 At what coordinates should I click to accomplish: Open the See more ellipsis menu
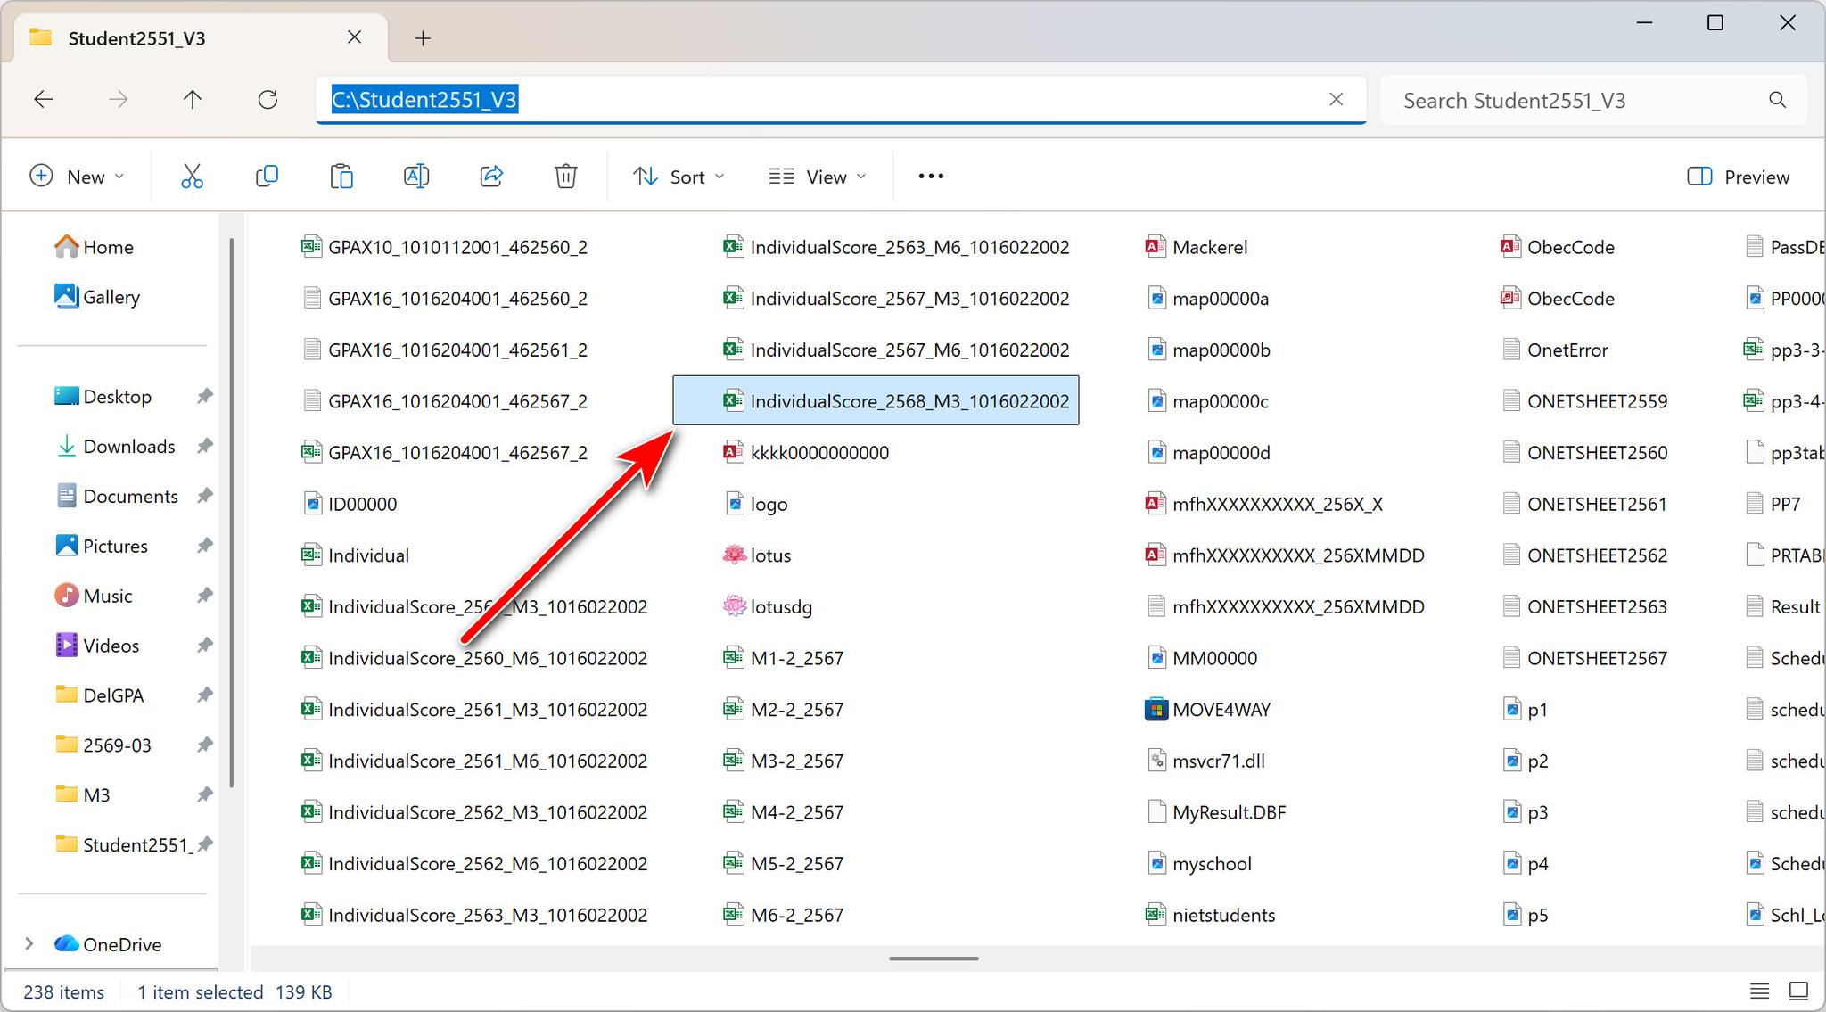click(x=931, y=177)
